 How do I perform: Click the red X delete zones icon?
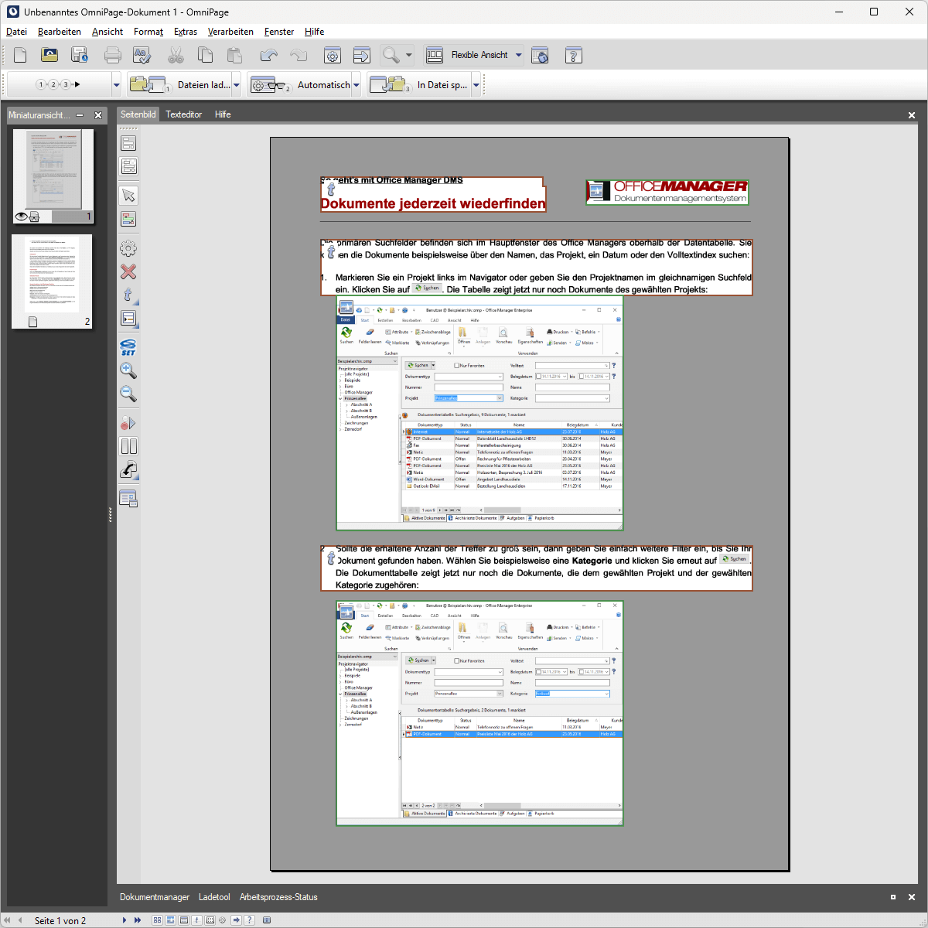click(x=128, y=271)
